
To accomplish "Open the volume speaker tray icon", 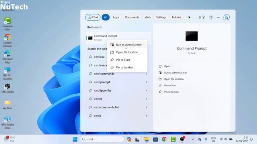I will 226,139.
